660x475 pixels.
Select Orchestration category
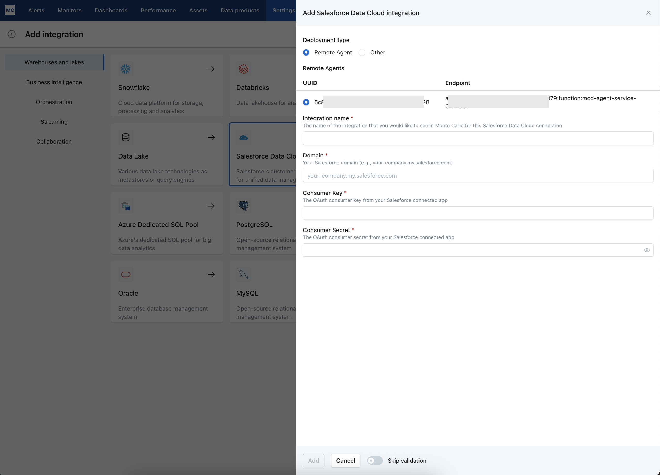54,102
